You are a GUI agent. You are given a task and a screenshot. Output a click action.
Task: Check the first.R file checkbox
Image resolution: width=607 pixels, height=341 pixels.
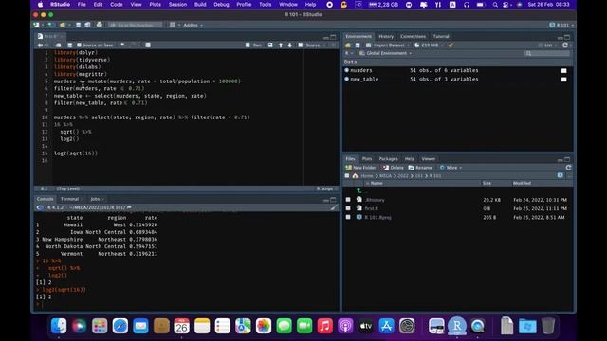click(348, 208)
